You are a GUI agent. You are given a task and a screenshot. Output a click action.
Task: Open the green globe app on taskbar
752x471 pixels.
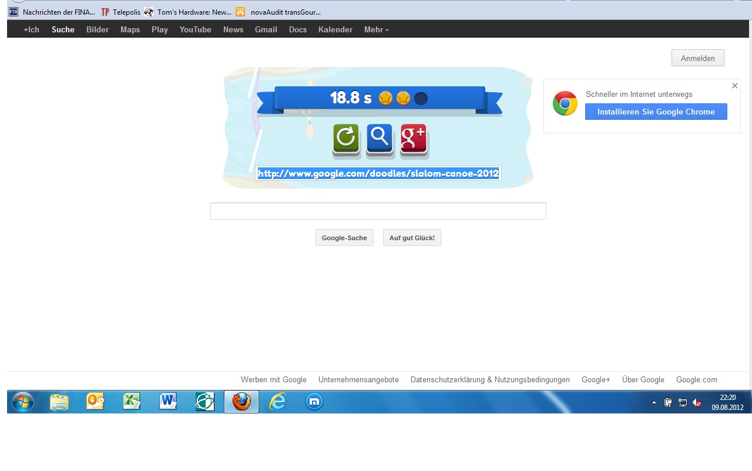tap(204, 402)
